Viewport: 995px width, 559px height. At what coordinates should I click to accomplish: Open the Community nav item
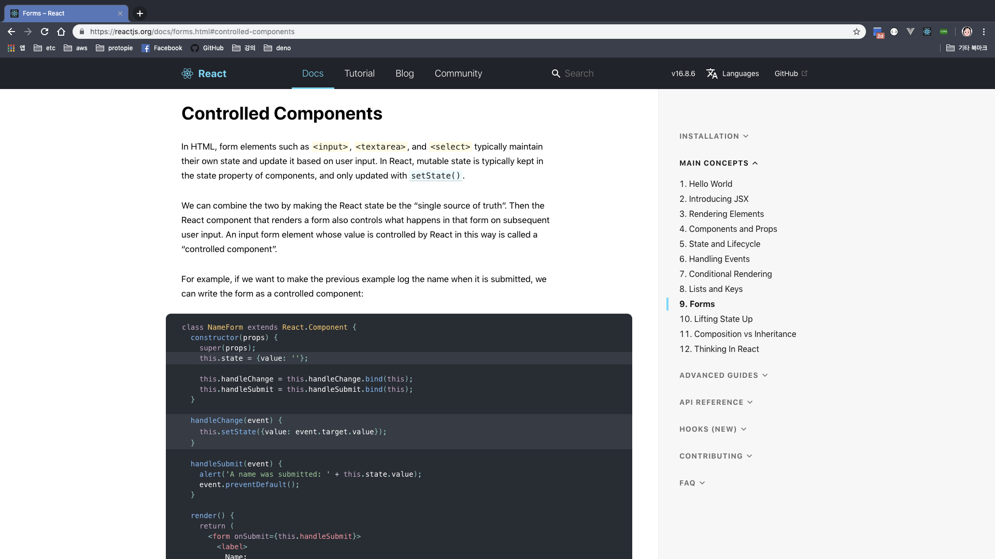(458, 73)
